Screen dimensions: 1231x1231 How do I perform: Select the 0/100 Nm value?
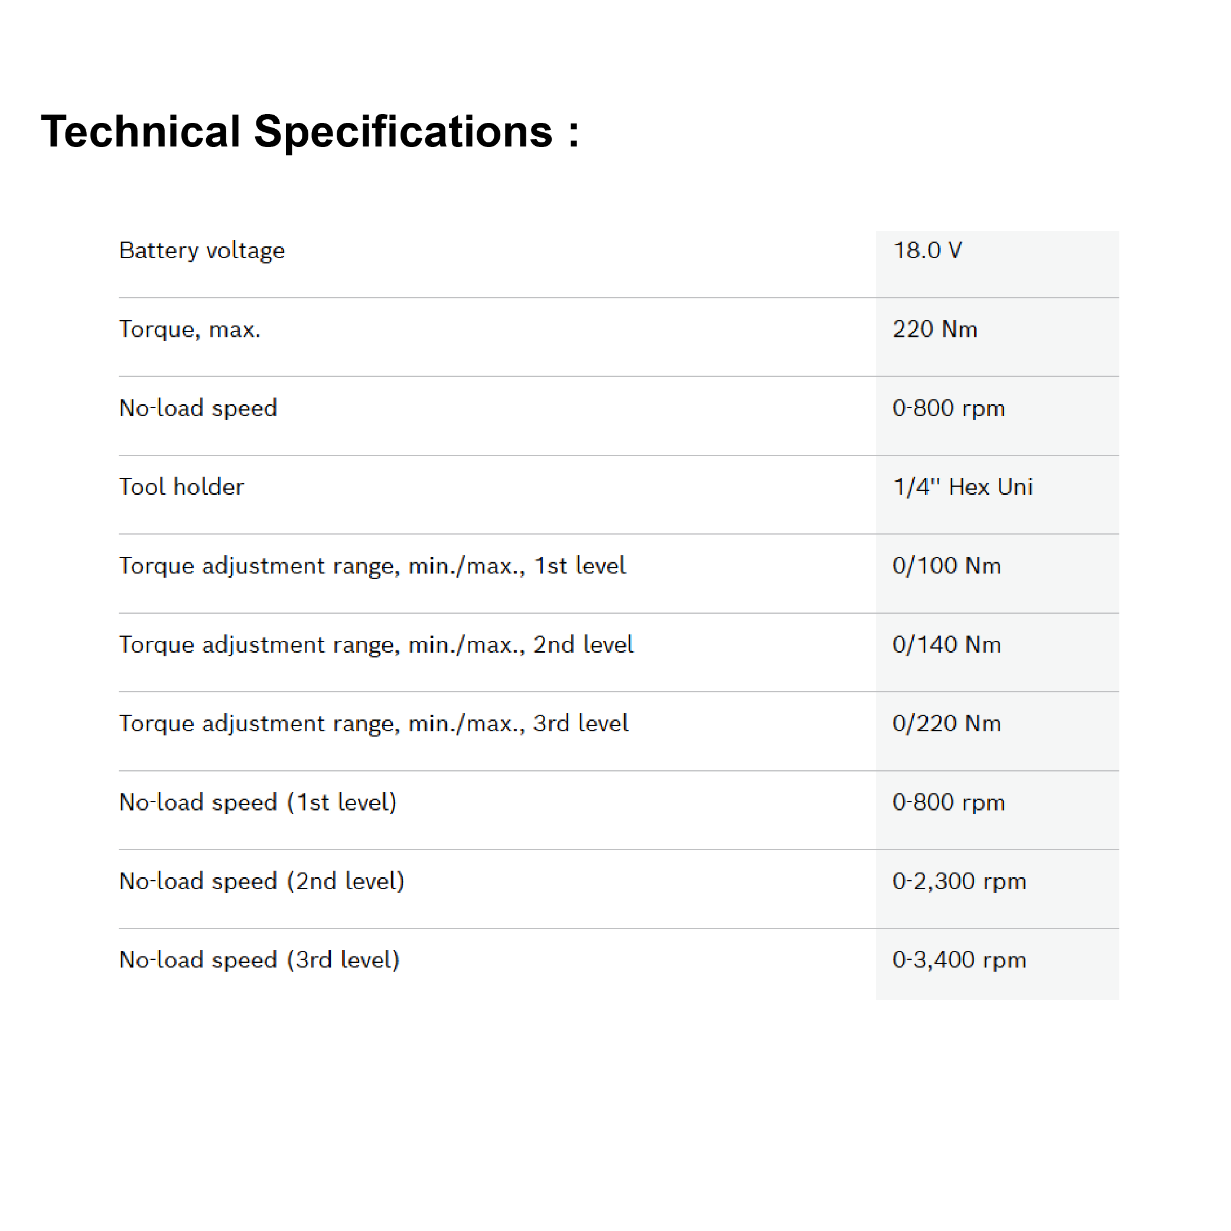pyautogui.click(x=946, y=566)
